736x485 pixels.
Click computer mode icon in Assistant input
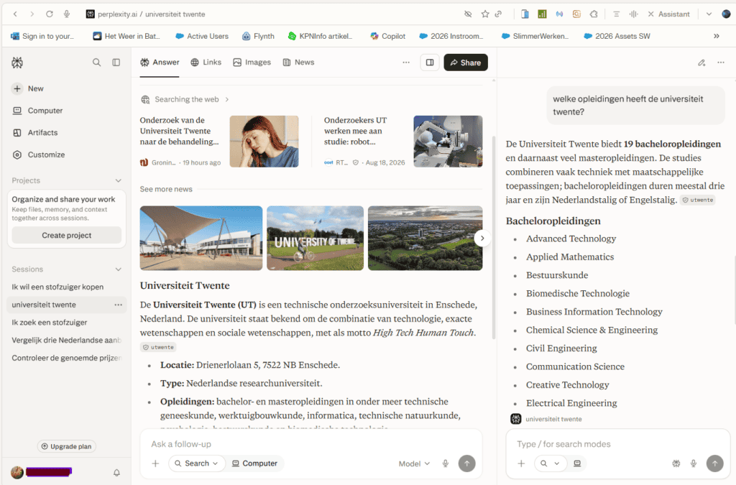coord(577,463)
